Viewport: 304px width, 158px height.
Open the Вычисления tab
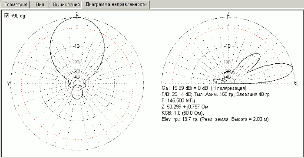(x=66, y=4)
